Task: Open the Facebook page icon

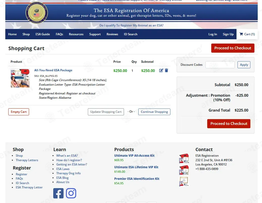Action: [x=58, y=193]
